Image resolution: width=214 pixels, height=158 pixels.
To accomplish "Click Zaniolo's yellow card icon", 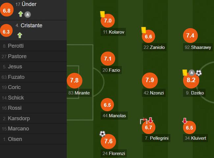I will pos(144,30).
